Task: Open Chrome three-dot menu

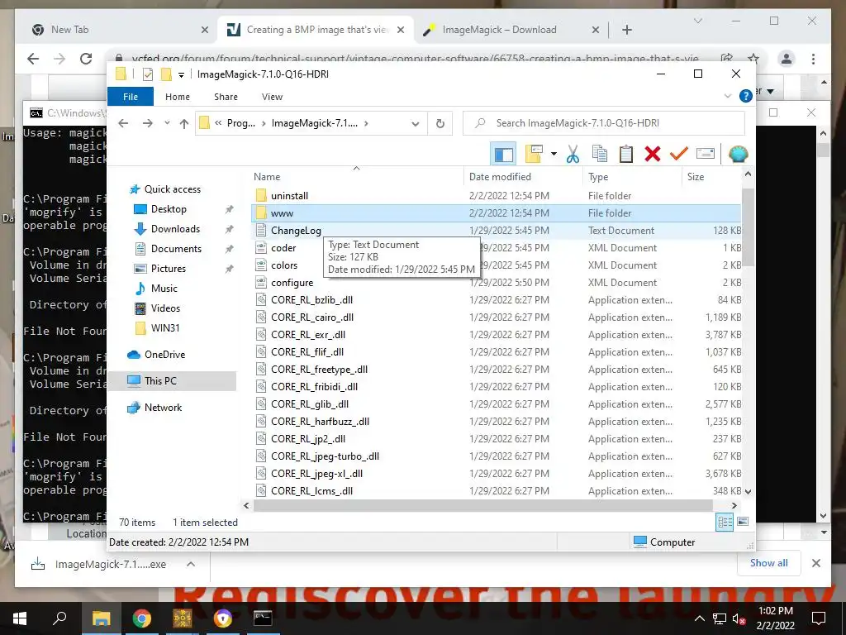Action: pyautogui.click(x=813, y=59)
